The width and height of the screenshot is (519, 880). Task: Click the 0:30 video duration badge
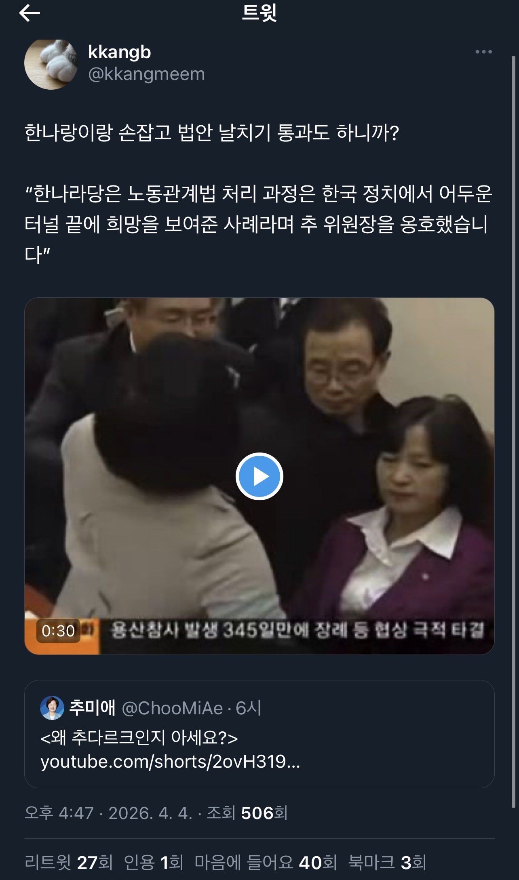pos(58,631)
